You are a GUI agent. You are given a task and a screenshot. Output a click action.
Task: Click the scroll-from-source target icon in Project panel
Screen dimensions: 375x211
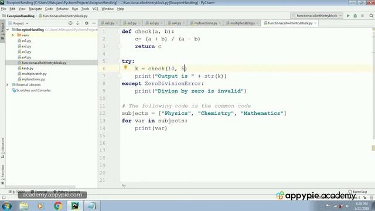pos(70,23)
